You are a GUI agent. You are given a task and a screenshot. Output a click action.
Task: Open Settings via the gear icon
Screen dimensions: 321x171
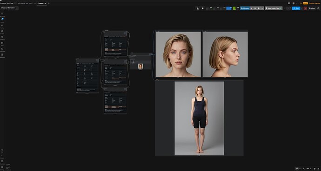pos(2,167)
